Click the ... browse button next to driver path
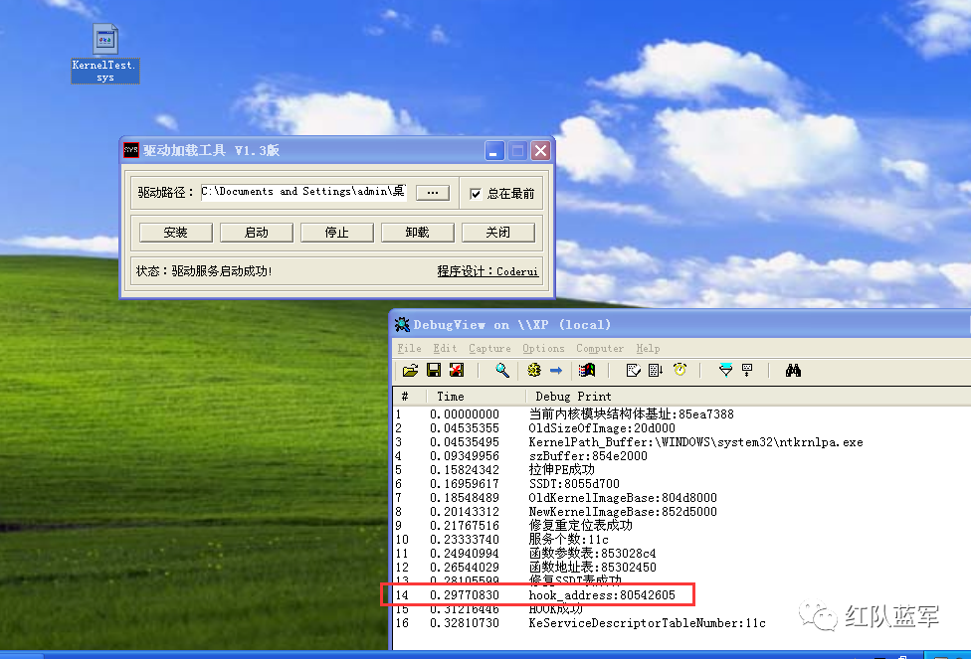 point(433,193)
